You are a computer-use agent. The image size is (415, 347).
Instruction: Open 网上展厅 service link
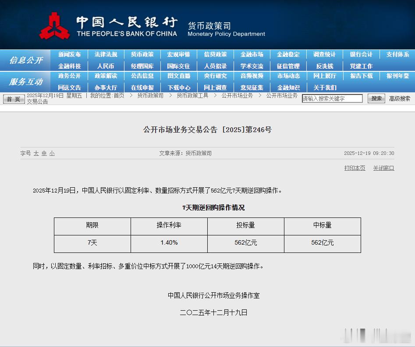point(324,76)
